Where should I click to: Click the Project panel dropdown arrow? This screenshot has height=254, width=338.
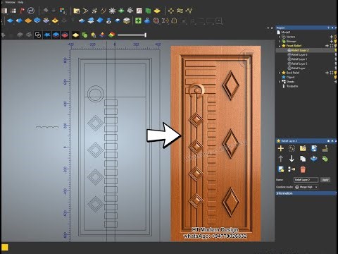[328, 28]
